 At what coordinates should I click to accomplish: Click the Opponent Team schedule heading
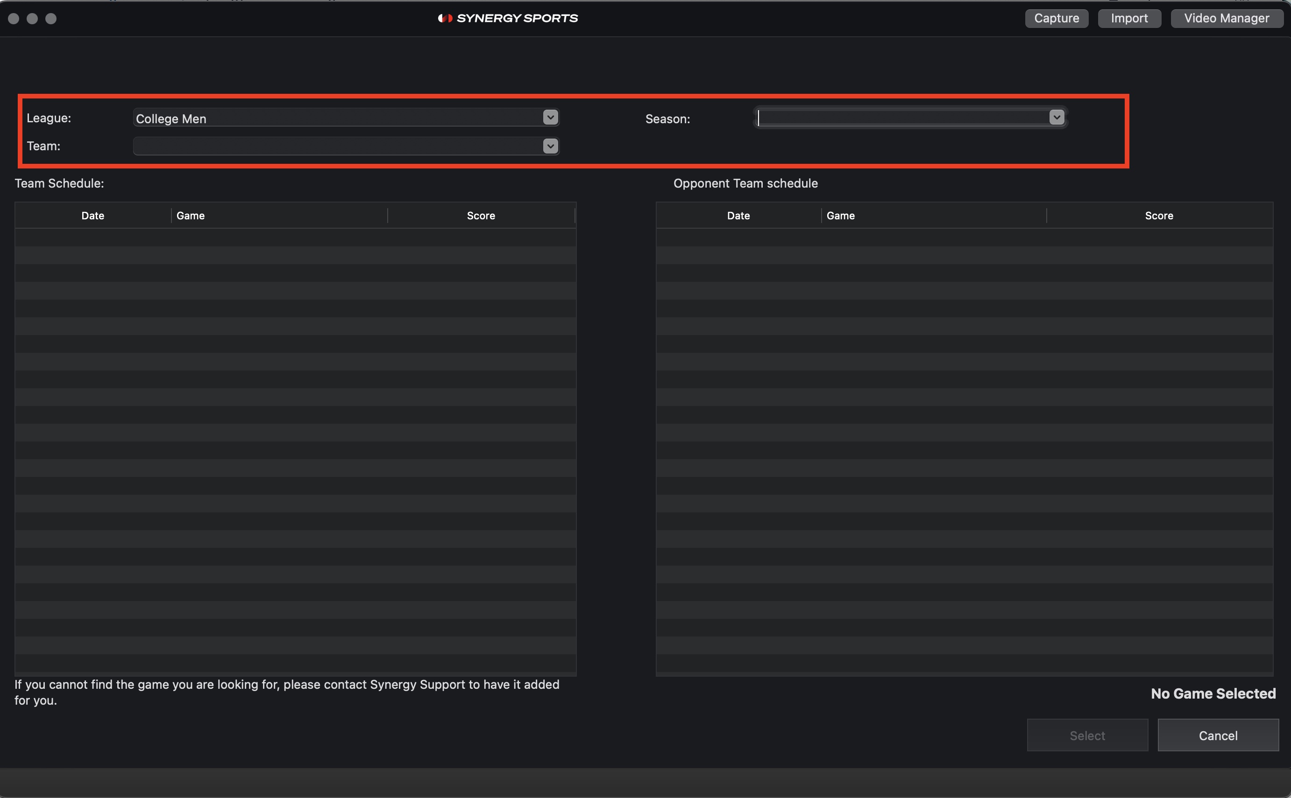pos(745,183)
